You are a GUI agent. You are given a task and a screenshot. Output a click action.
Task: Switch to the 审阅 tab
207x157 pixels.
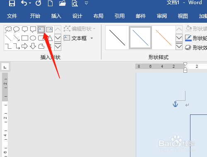(x=162, y=16)
